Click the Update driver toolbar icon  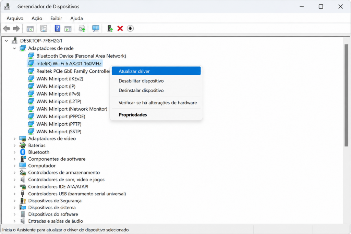pos(82,29)
